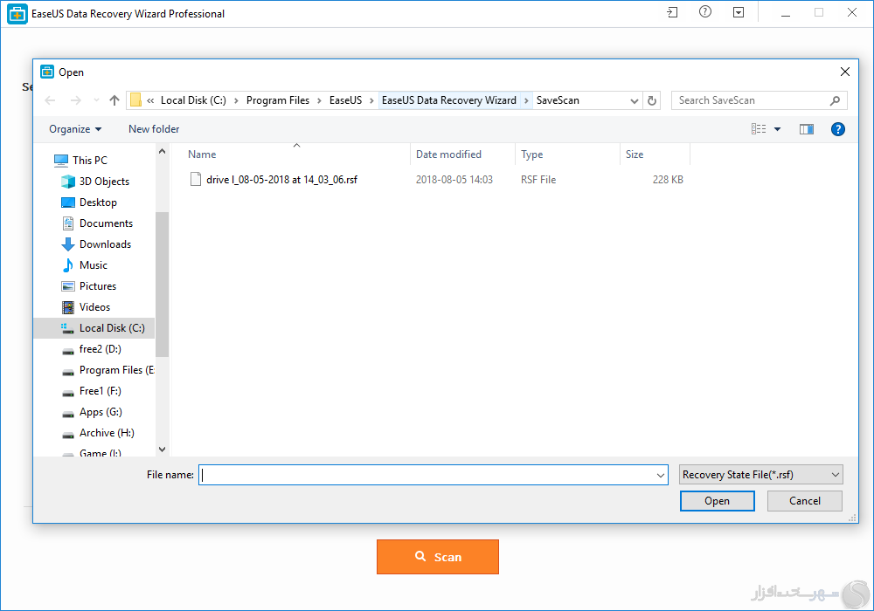
Task: Open the Organize menu
Action: [75, 129]
